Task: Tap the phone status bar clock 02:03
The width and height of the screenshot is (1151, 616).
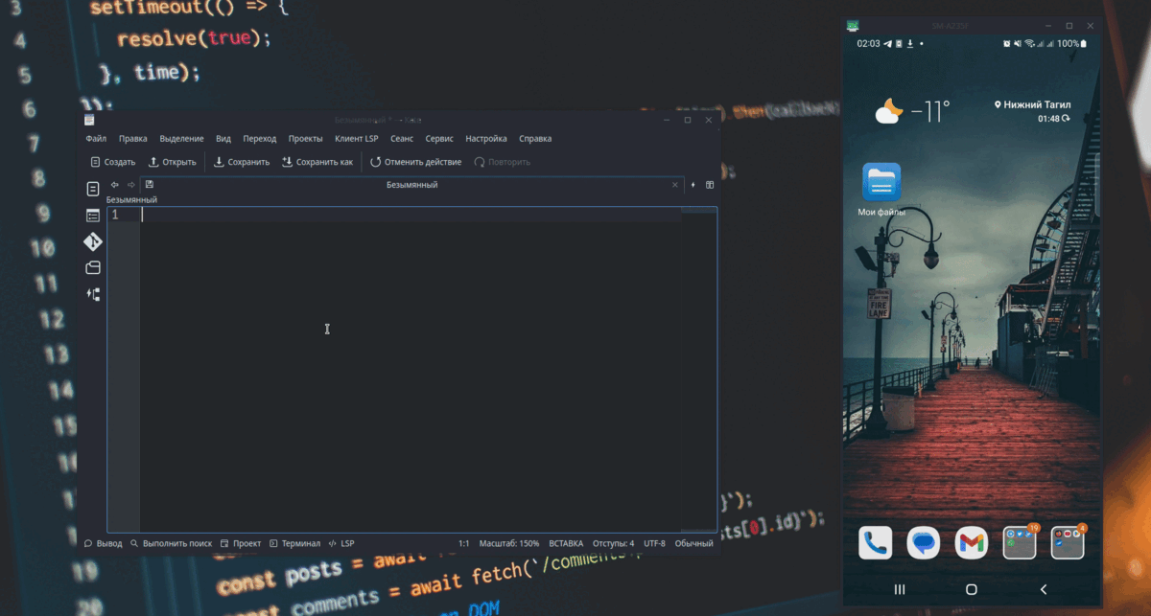Action: (868, 44)
